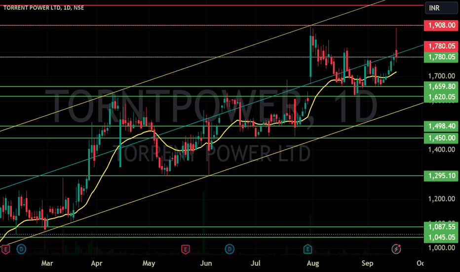Click the 1,659.80 support level label
460x272 pixels.
[x=441, y=87]
